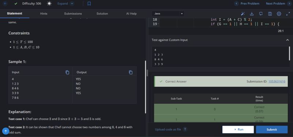
Task: Click the back arrow icon
Action: (5, 4)
